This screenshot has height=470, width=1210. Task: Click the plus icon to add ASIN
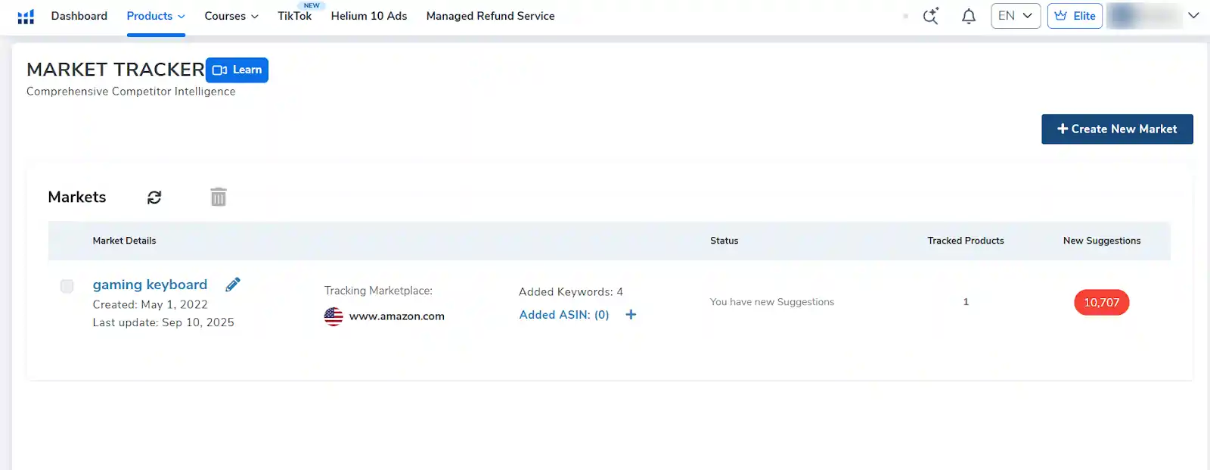tap(631, 315)
